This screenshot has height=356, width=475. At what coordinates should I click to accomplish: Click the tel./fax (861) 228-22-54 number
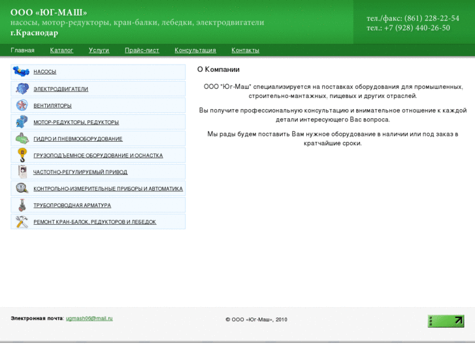432,18
